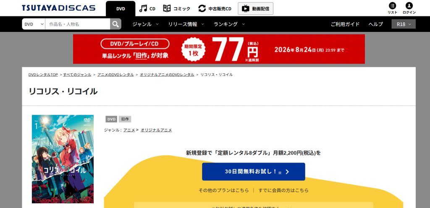Open ご利用ガイド

click(345, 24)
